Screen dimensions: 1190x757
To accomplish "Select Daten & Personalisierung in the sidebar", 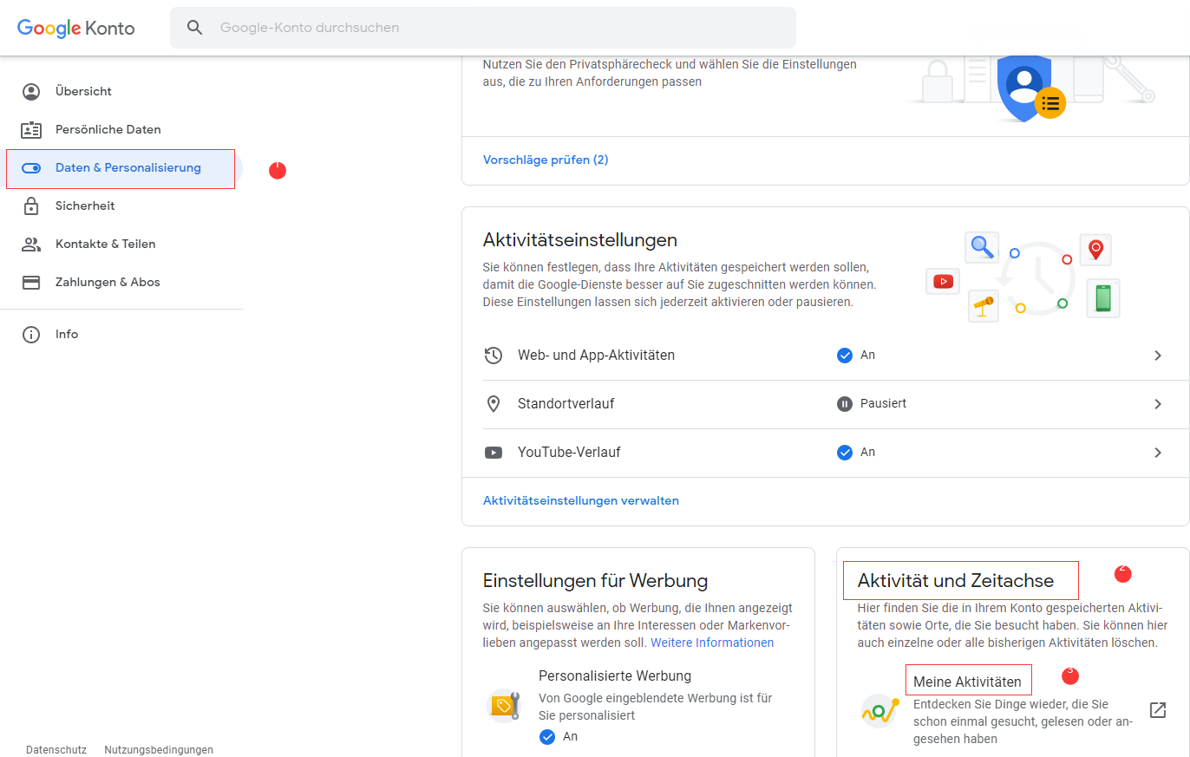I will [121, 168].
